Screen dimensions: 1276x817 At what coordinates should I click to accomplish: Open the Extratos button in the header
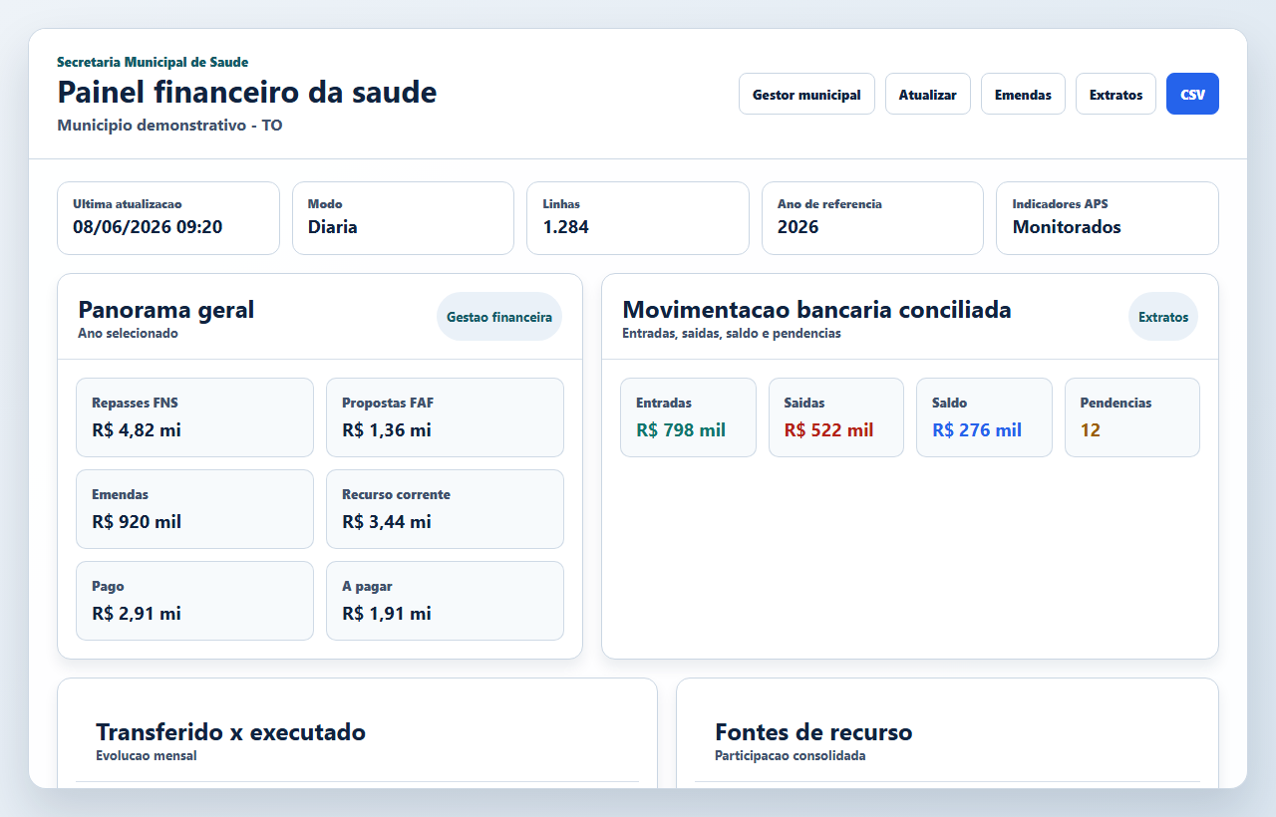[x=1116, y=94]
